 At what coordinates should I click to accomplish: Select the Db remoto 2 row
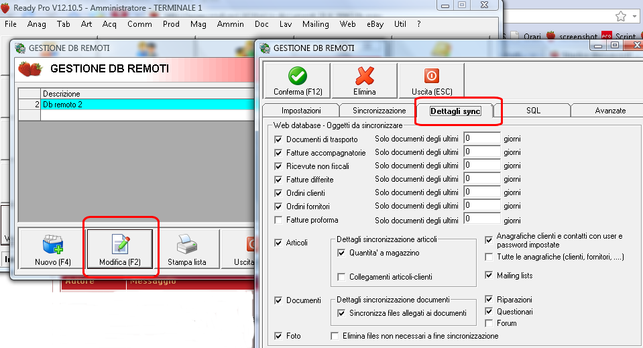click(x=137, y=105)
